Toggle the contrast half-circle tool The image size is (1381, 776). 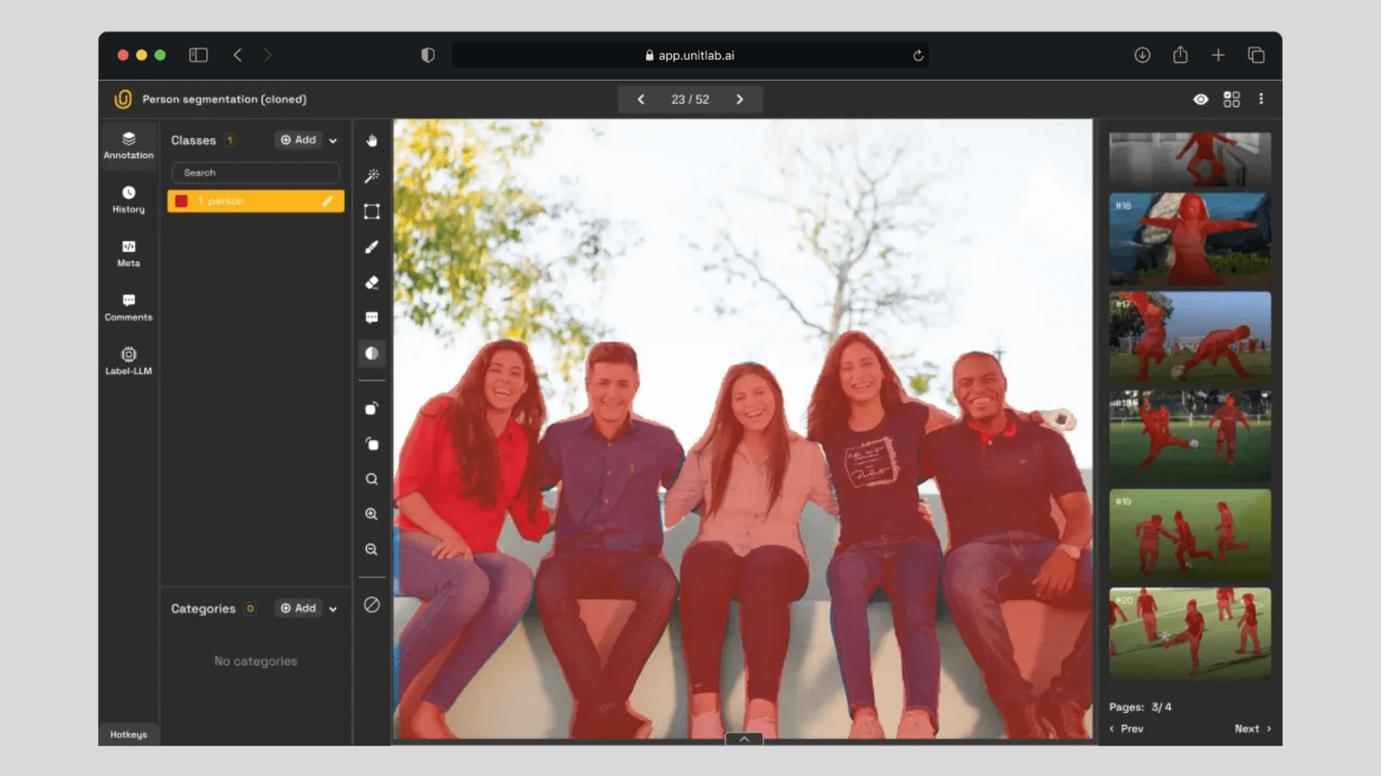pos(371,354)
